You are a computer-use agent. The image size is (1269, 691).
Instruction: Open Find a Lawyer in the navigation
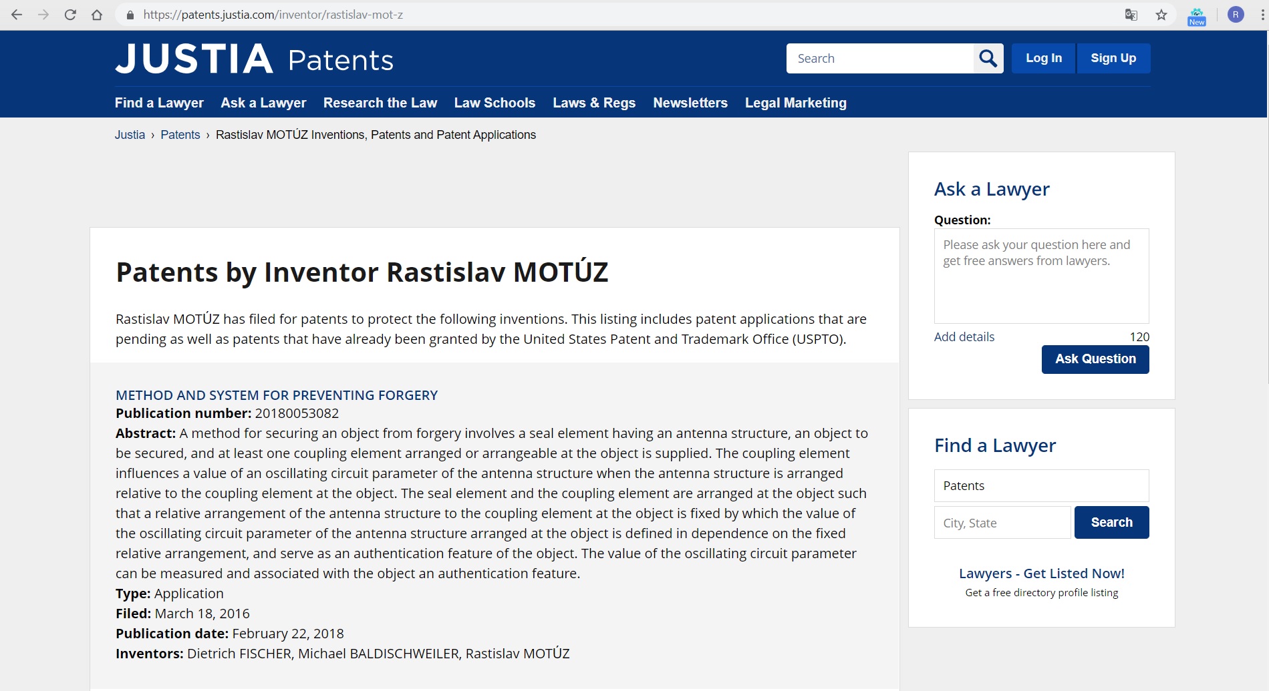159,103
